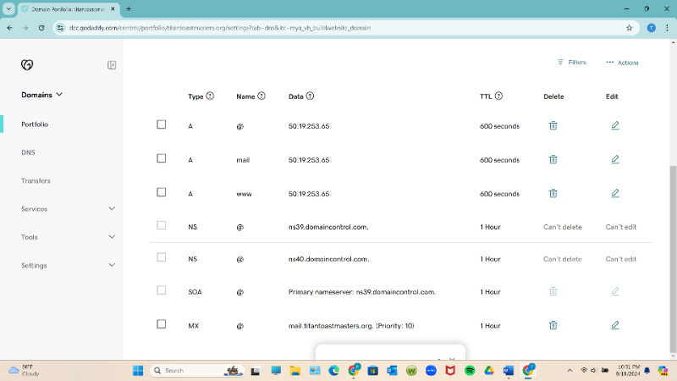Switch to the Domain Portfolio browser tab
This screenshot has height=381, width=677.
click(68, 9)
